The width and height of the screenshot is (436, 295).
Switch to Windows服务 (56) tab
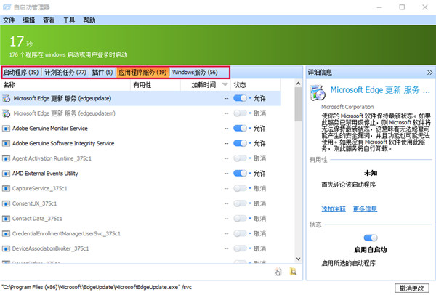[195, 73]
